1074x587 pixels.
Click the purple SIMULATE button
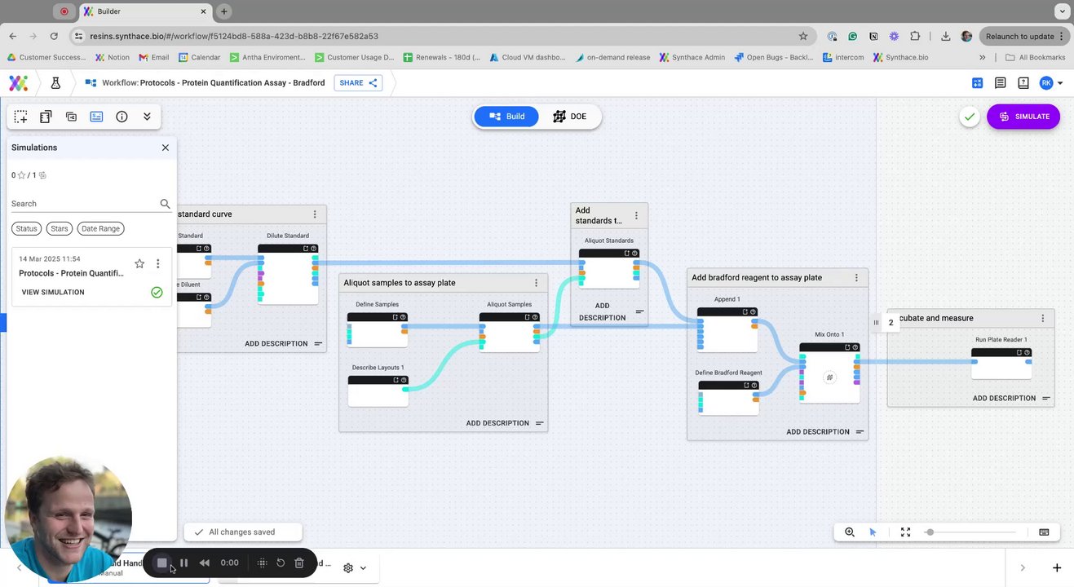pyautogui.click(x=1023, y=117)
